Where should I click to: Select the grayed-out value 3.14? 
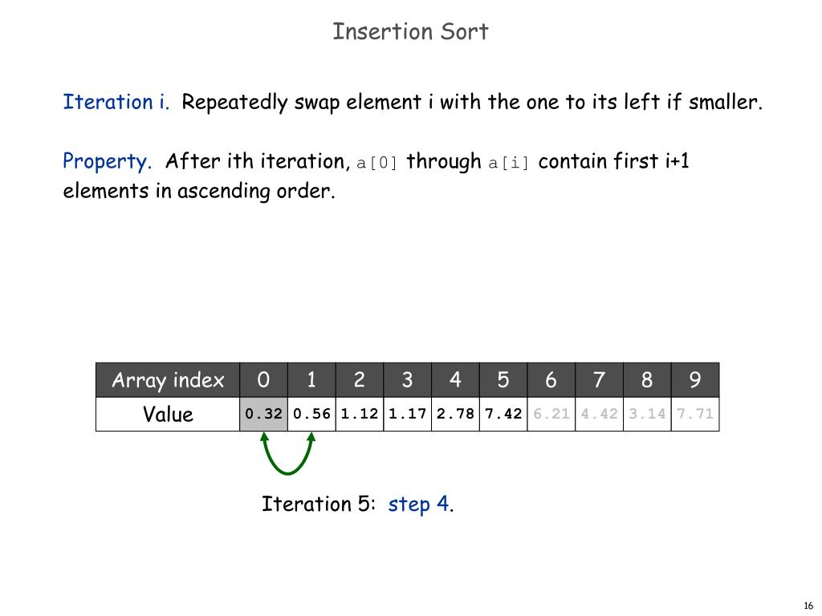[648, 414]
